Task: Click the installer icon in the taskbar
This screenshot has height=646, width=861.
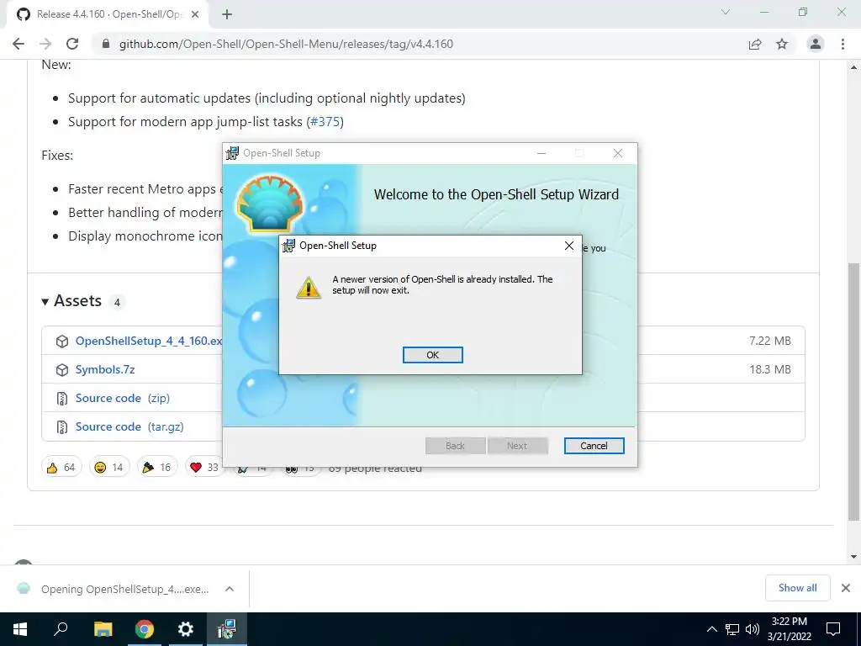Action: 227,629
